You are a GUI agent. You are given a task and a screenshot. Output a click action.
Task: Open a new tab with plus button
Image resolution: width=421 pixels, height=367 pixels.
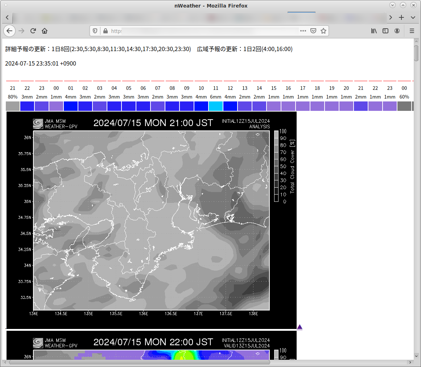point(401,17)
